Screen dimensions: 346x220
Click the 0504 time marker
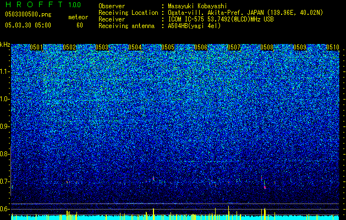[135, 47]
